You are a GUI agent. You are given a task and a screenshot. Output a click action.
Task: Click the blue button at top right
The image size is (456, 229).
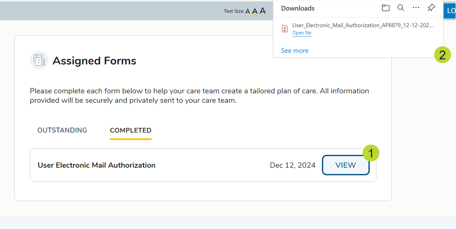click(x=451, y=11)
